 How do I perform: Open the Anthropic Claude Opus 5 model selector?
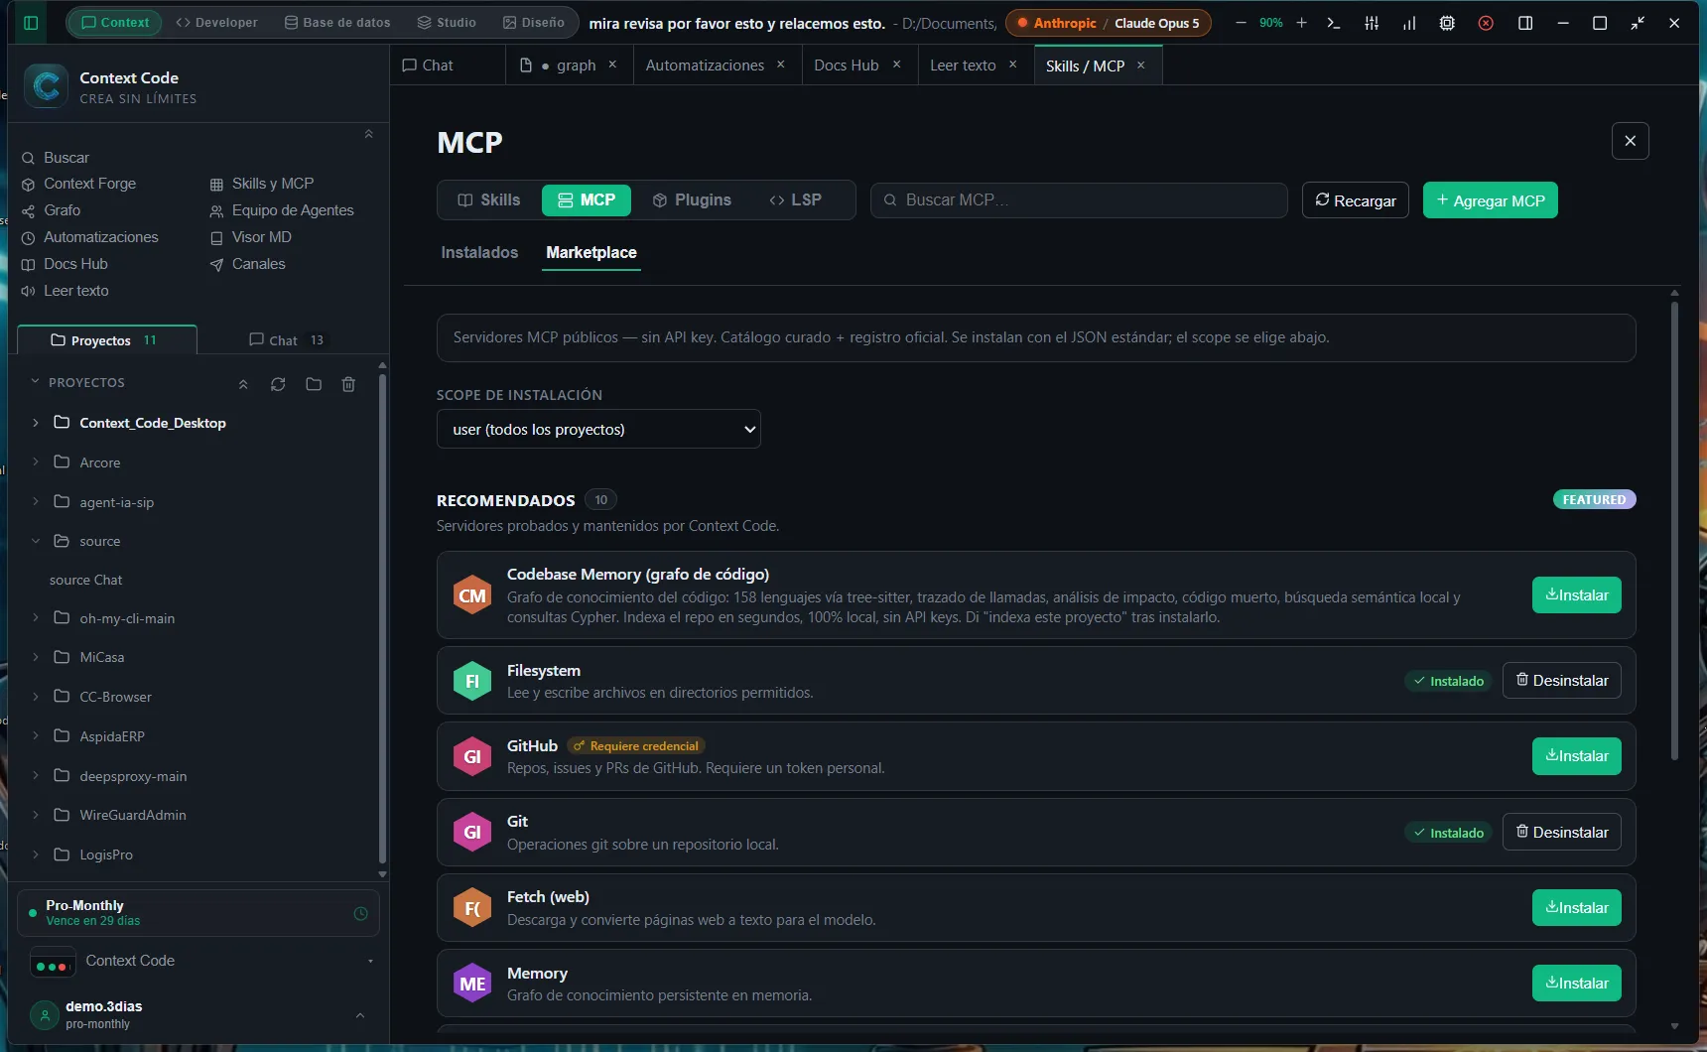1109,23
